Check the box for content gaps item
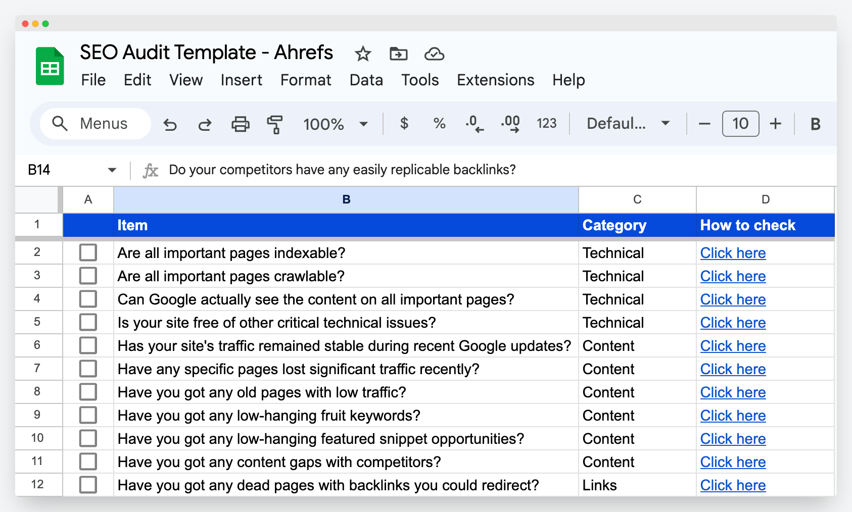Screen dimensions: 852x512 pos(88,462)
